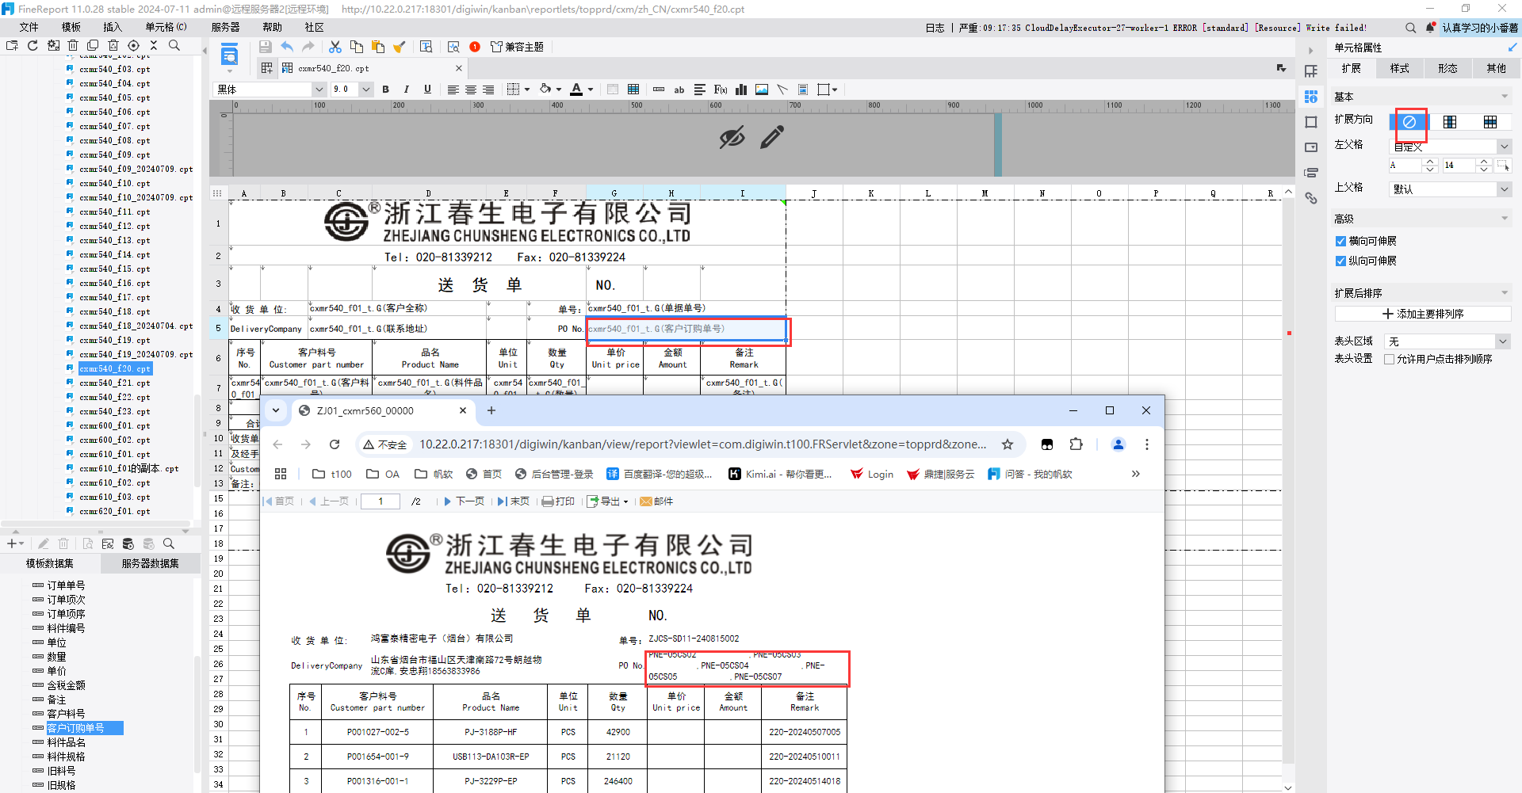Enable 允许用户点击排列顺序 checkbox

(1389, 360)
